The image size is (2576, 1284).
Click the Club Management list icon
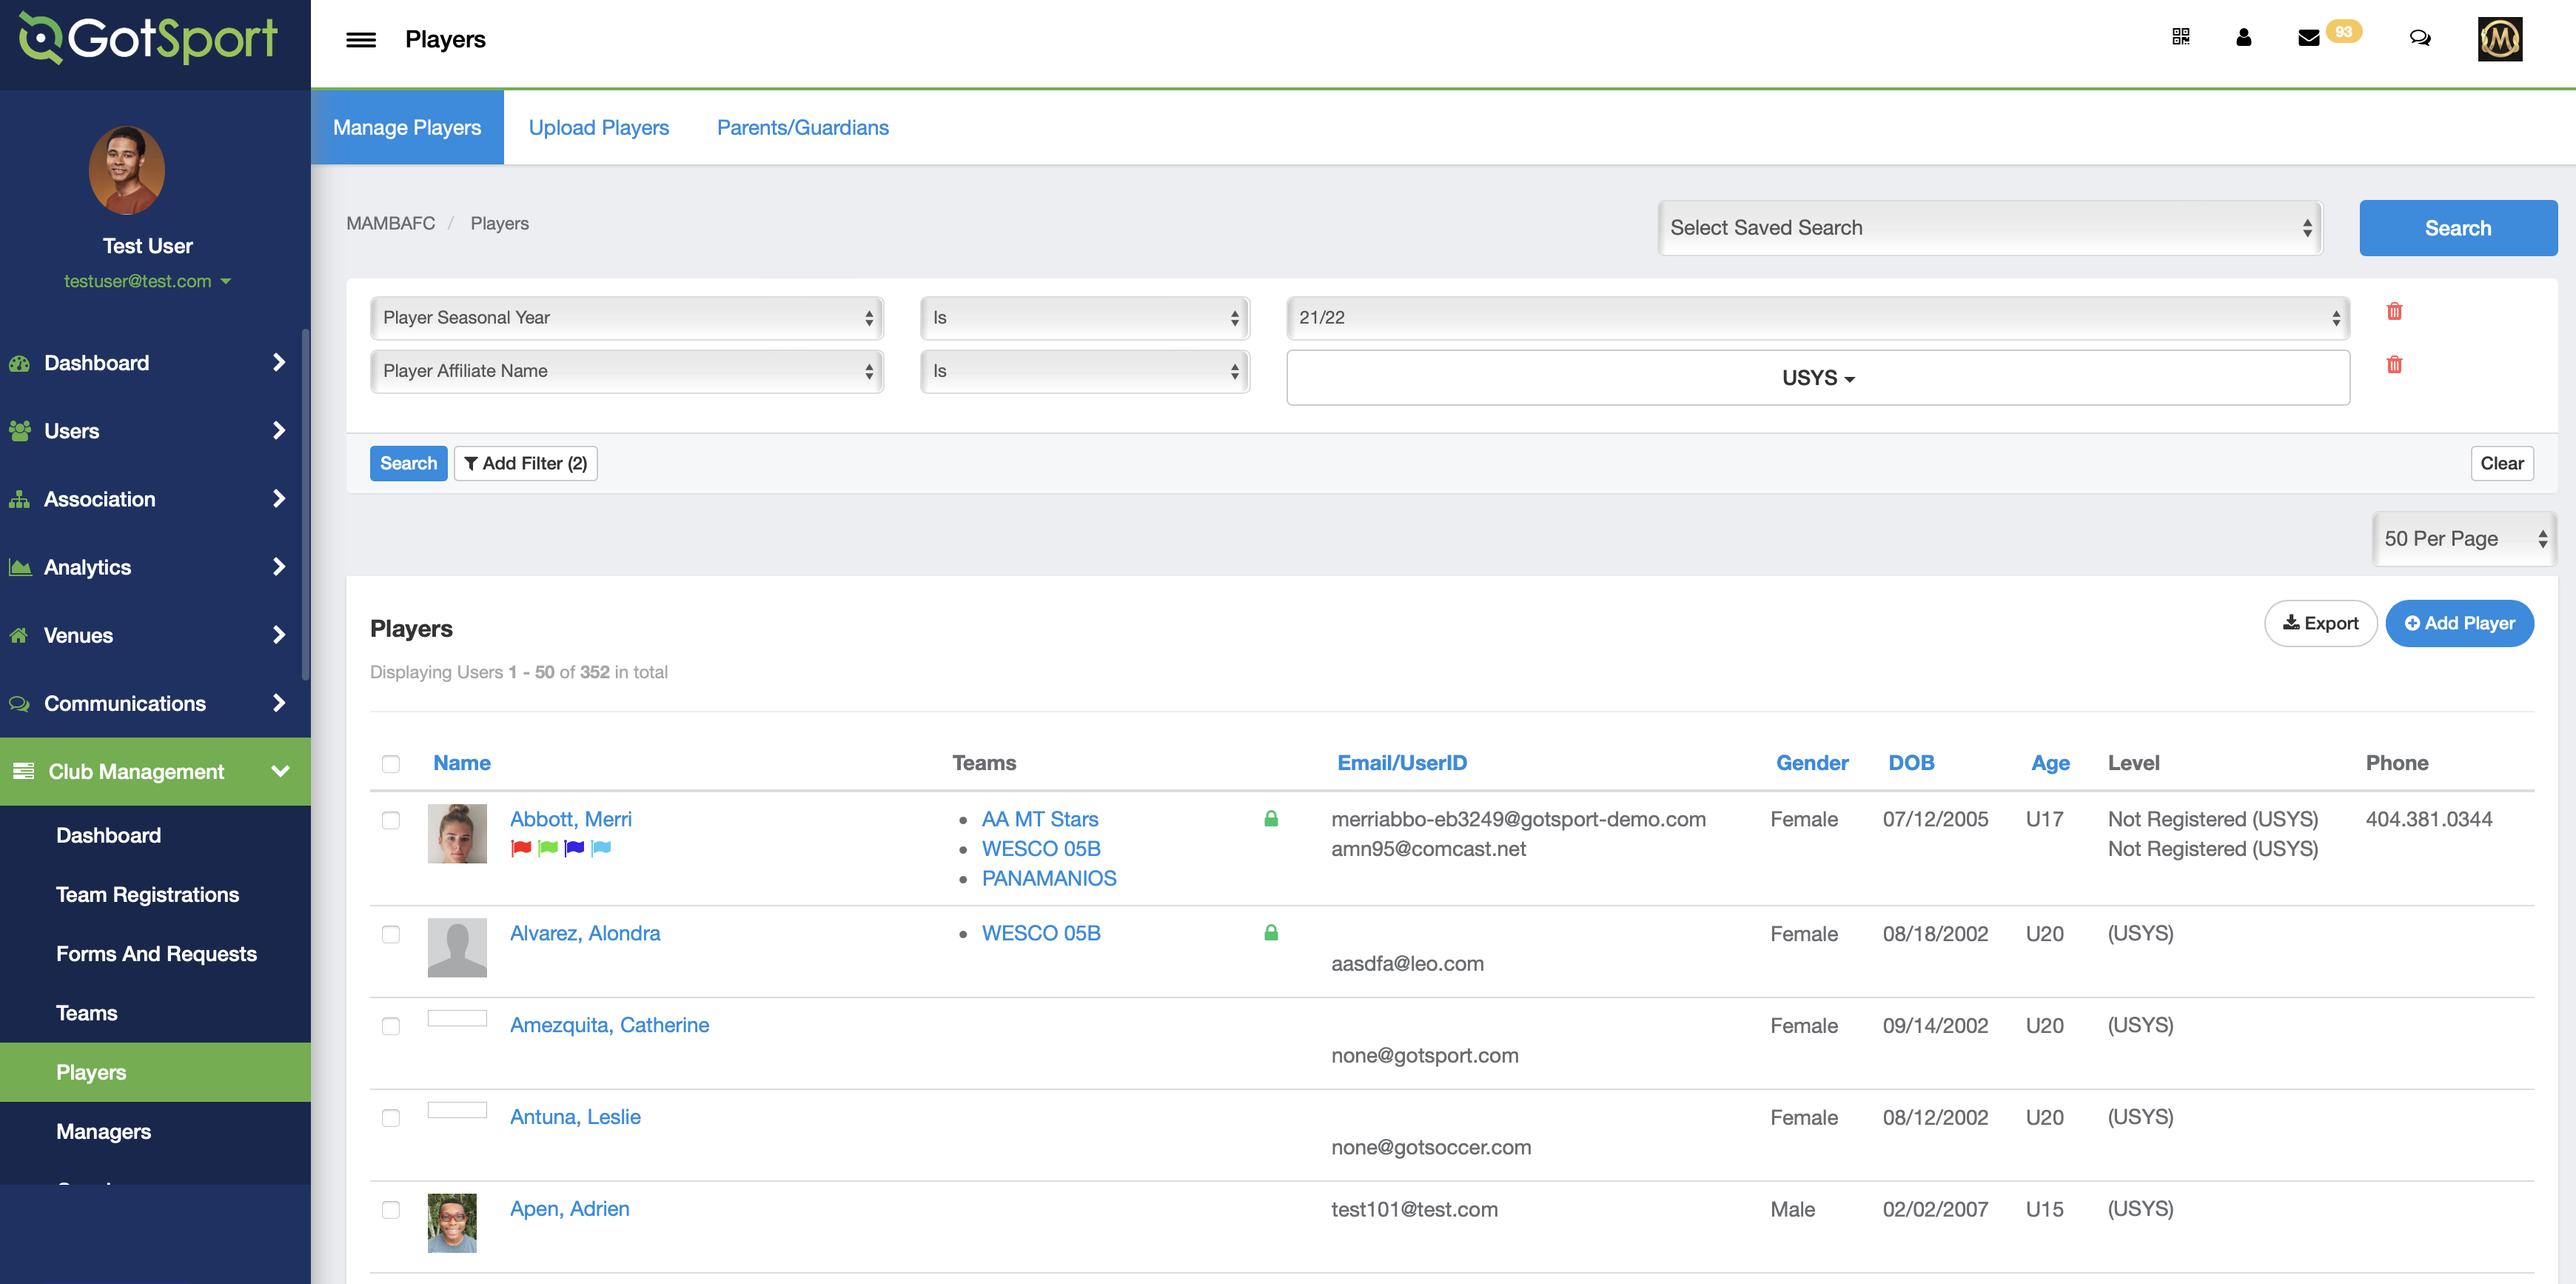pyautogui.click(x=23, y=771)
